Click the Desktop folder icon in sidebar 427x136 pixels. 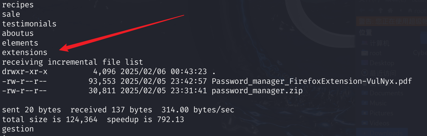pyautogui.click(x=364, y=63)
